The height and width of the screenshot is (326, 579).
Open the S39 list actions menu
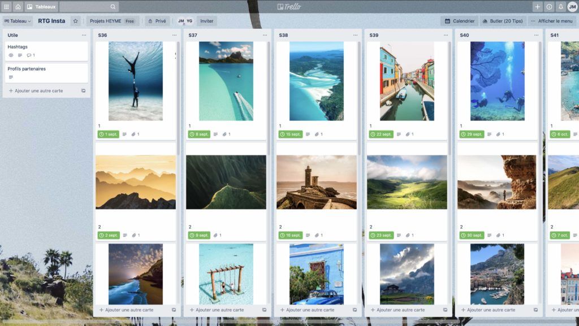point(446,35)
